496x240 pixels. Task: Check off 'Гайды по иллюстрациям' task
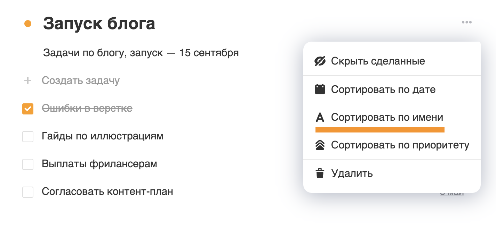pos(28,136)
